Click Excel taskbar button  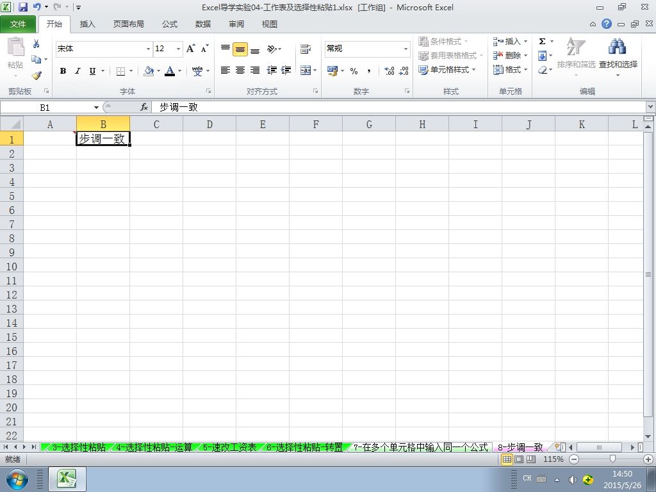click(x=67, y=479)
